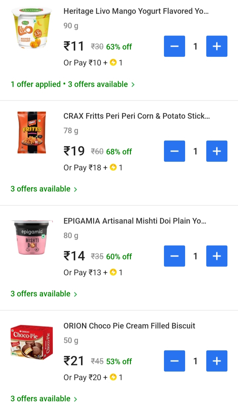The width and height of the screenshot is (238, 412).
Task: Increase quantity of Heritage Livo Mango Yogurt
Action: click(x=217, y=46)
